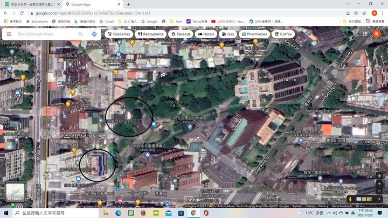This screenshot has width=388, height=218.
Task: Focus the Search Google Maps field
Action: click(x=46, y=34)
